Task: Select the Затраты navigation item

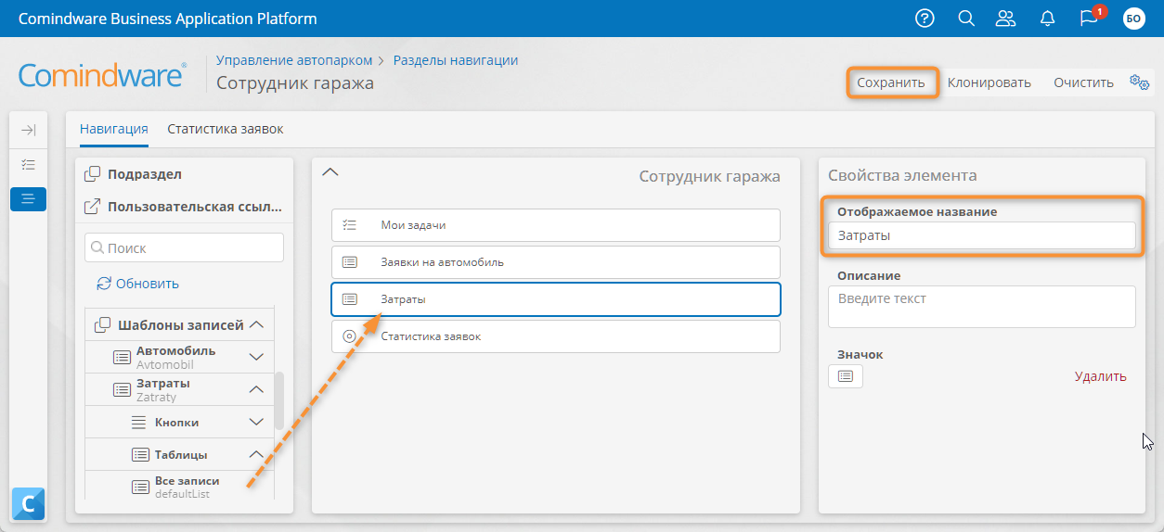Action: click(x=556, y=299)
